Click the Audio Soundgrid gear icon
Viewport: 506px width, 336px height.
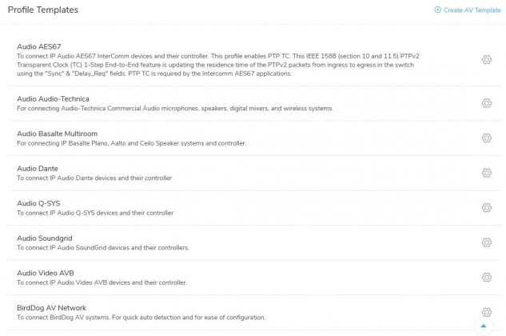[487, 242]
